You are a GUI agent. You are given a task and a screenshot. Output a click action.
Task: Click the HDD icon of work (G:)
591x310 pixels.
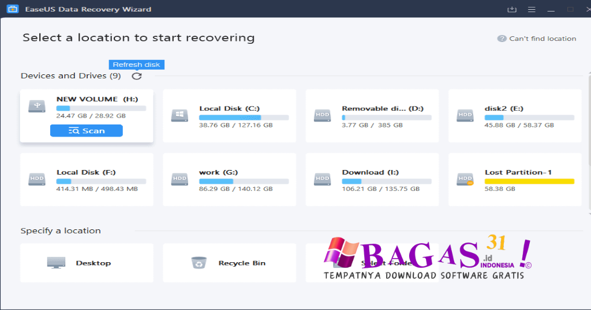pos(179,179)
